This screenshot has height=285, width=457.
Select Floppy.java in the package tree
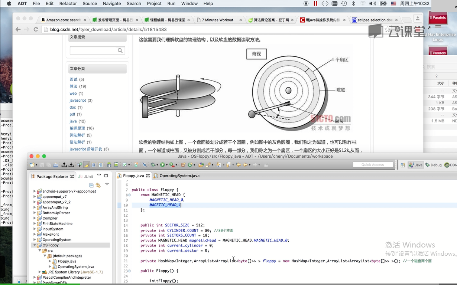(67, 261)
